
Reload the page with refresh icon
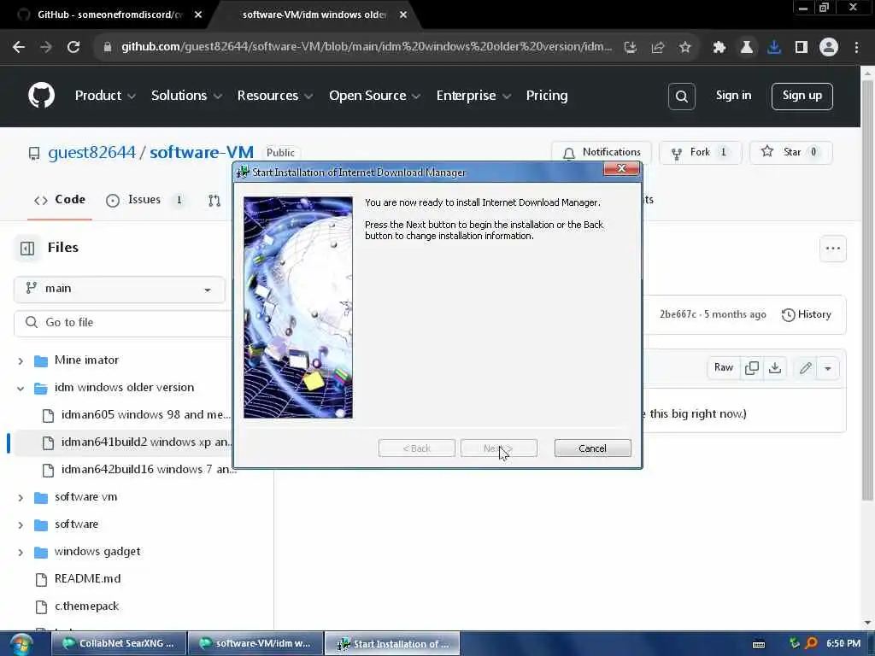pyautogui.click(x=73, y=48)
